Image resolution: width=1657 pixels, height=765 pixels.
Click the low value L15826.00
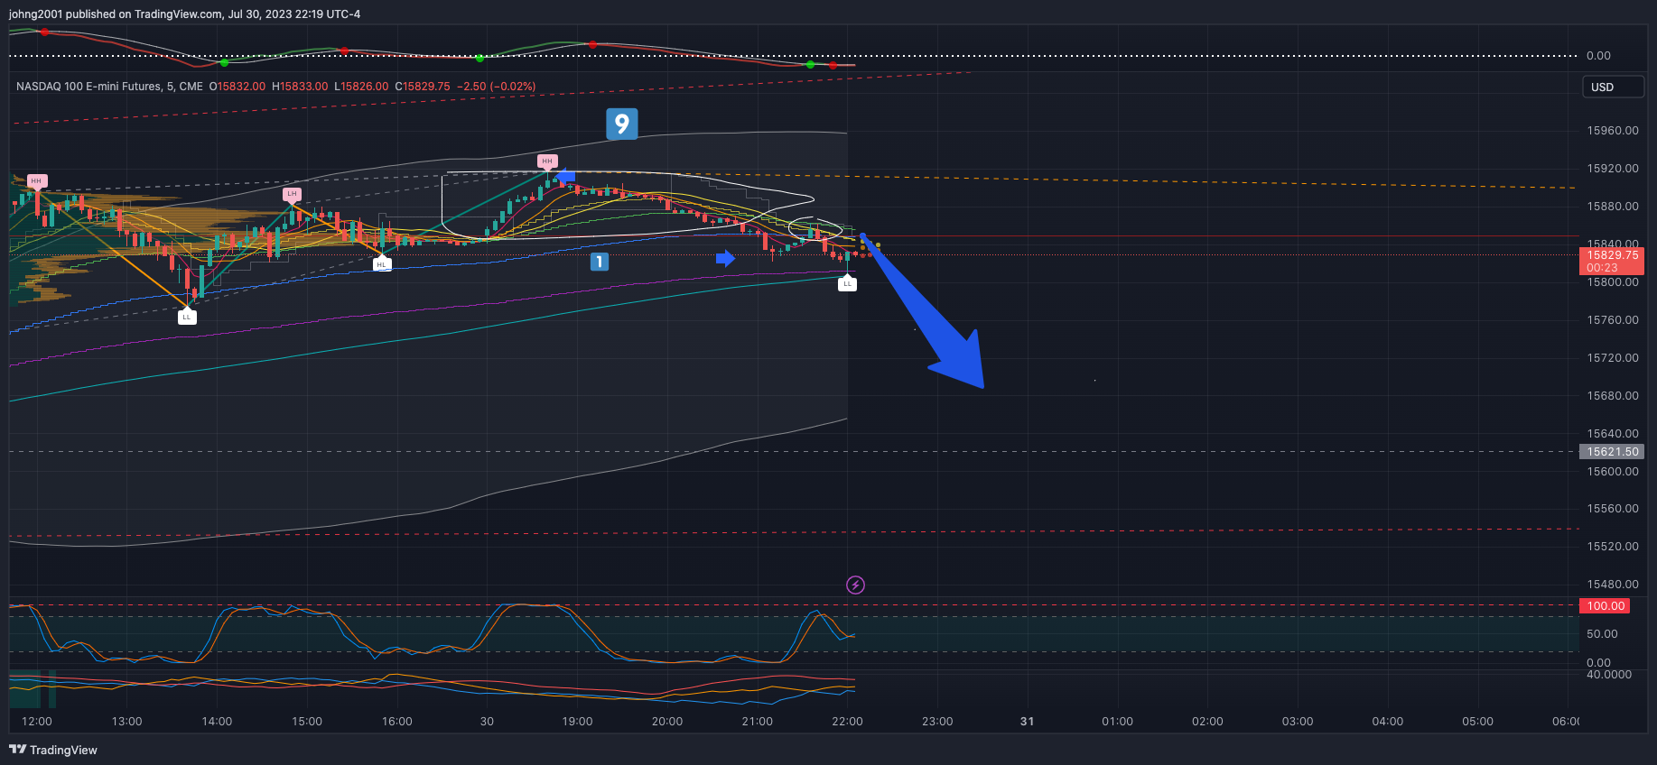pyautogui.click(x=361, y=87)
